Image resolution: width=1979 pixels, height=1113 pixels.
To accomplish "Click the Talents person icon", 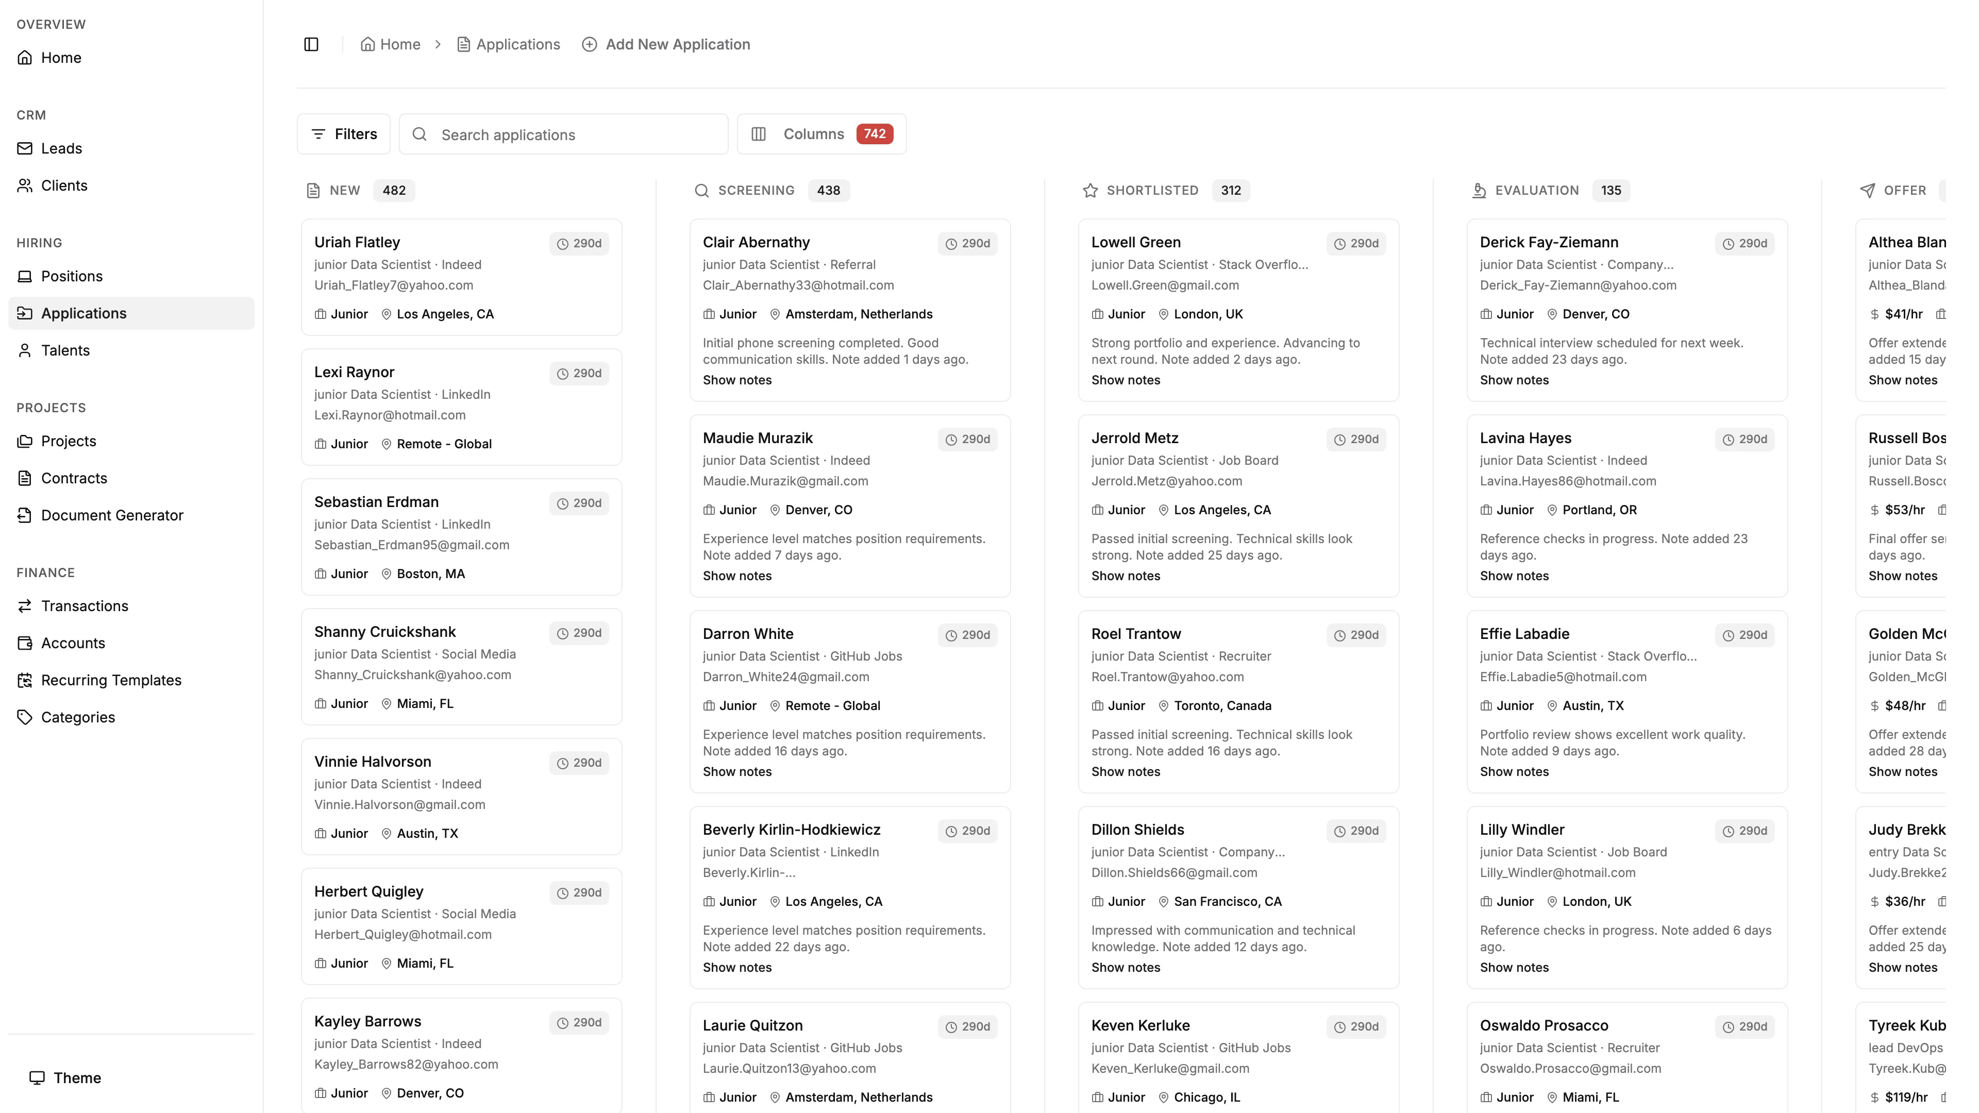I will click(x=25, y=350).
